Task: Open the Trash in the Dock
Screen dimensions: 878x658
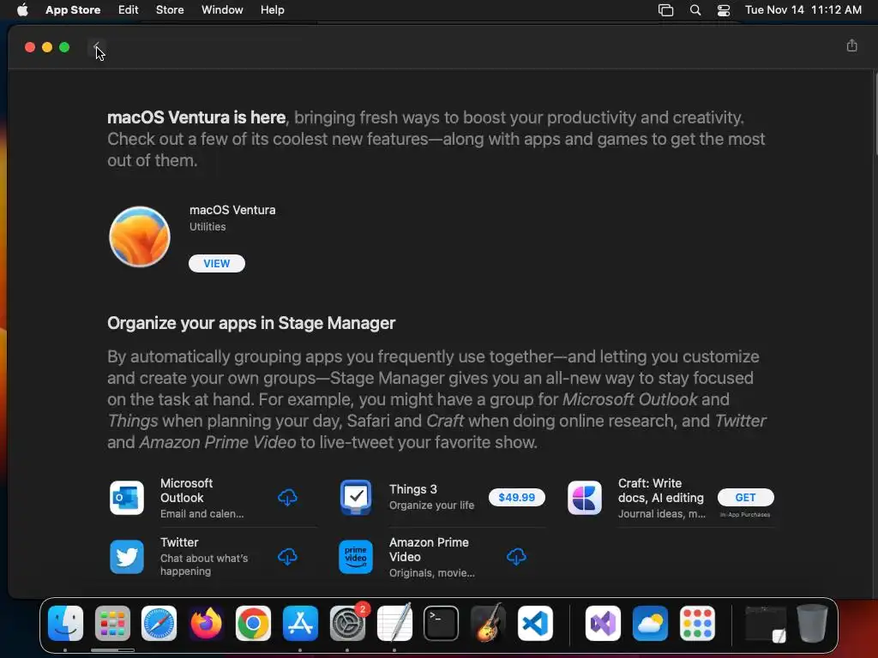Action: click(x=813, y=623)
